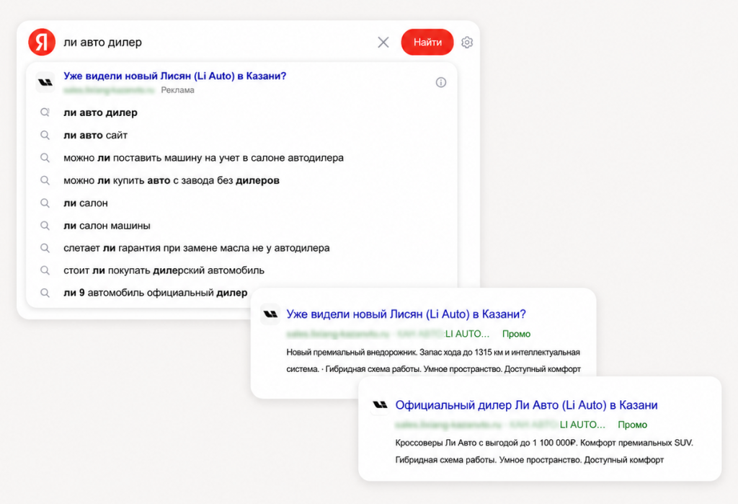The image size is (738, 504).
Task: Click the search field containing 'ли авто дилер'
Action: tap(216, 43)
